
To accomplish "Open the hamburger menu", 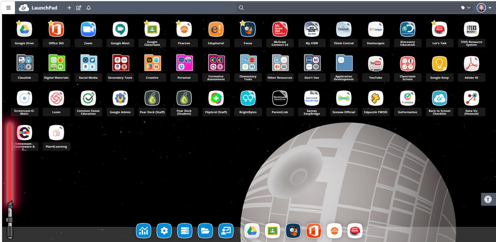I will [x=8, y=7].
